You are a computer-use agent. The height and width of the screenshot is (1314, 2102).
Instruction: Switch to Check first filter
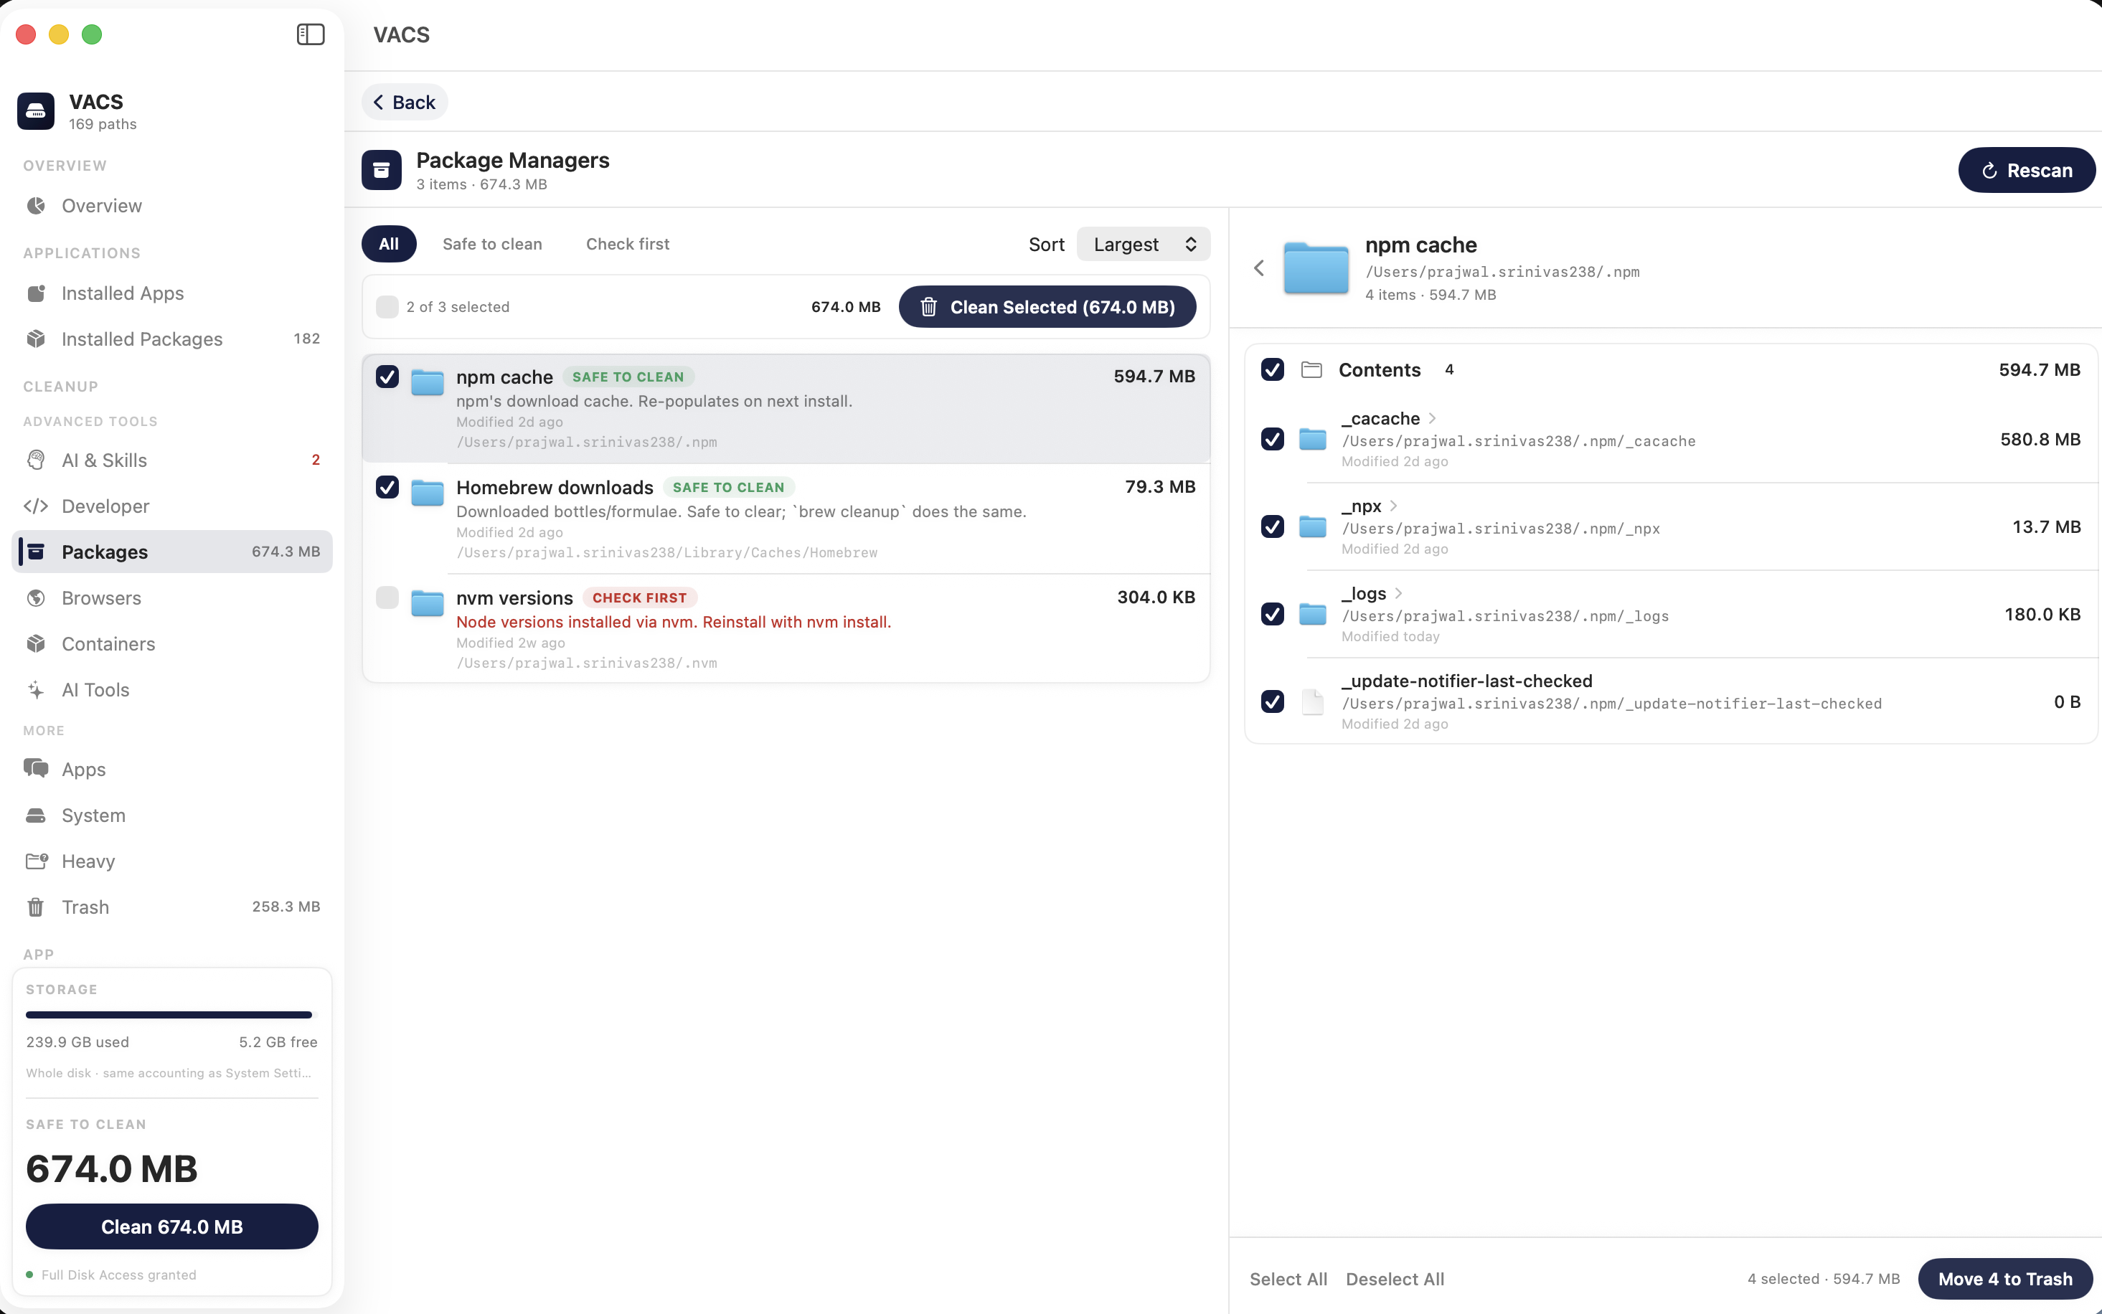pos(628,244)
